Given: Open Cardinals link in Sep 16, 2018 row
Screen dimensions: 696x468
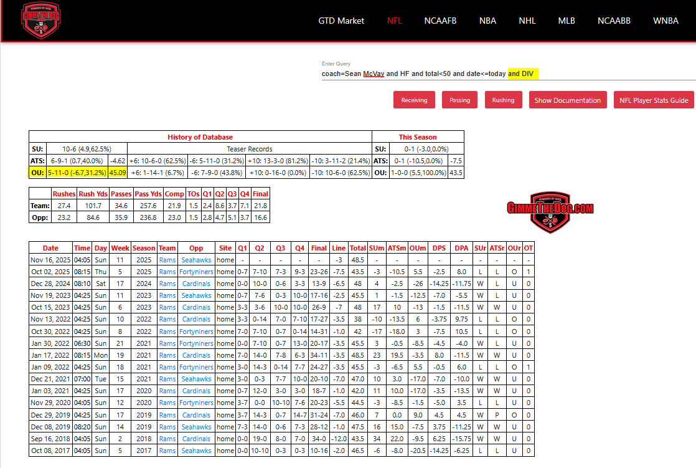Looking at the screenshot, I should click(x=196, y=439).
